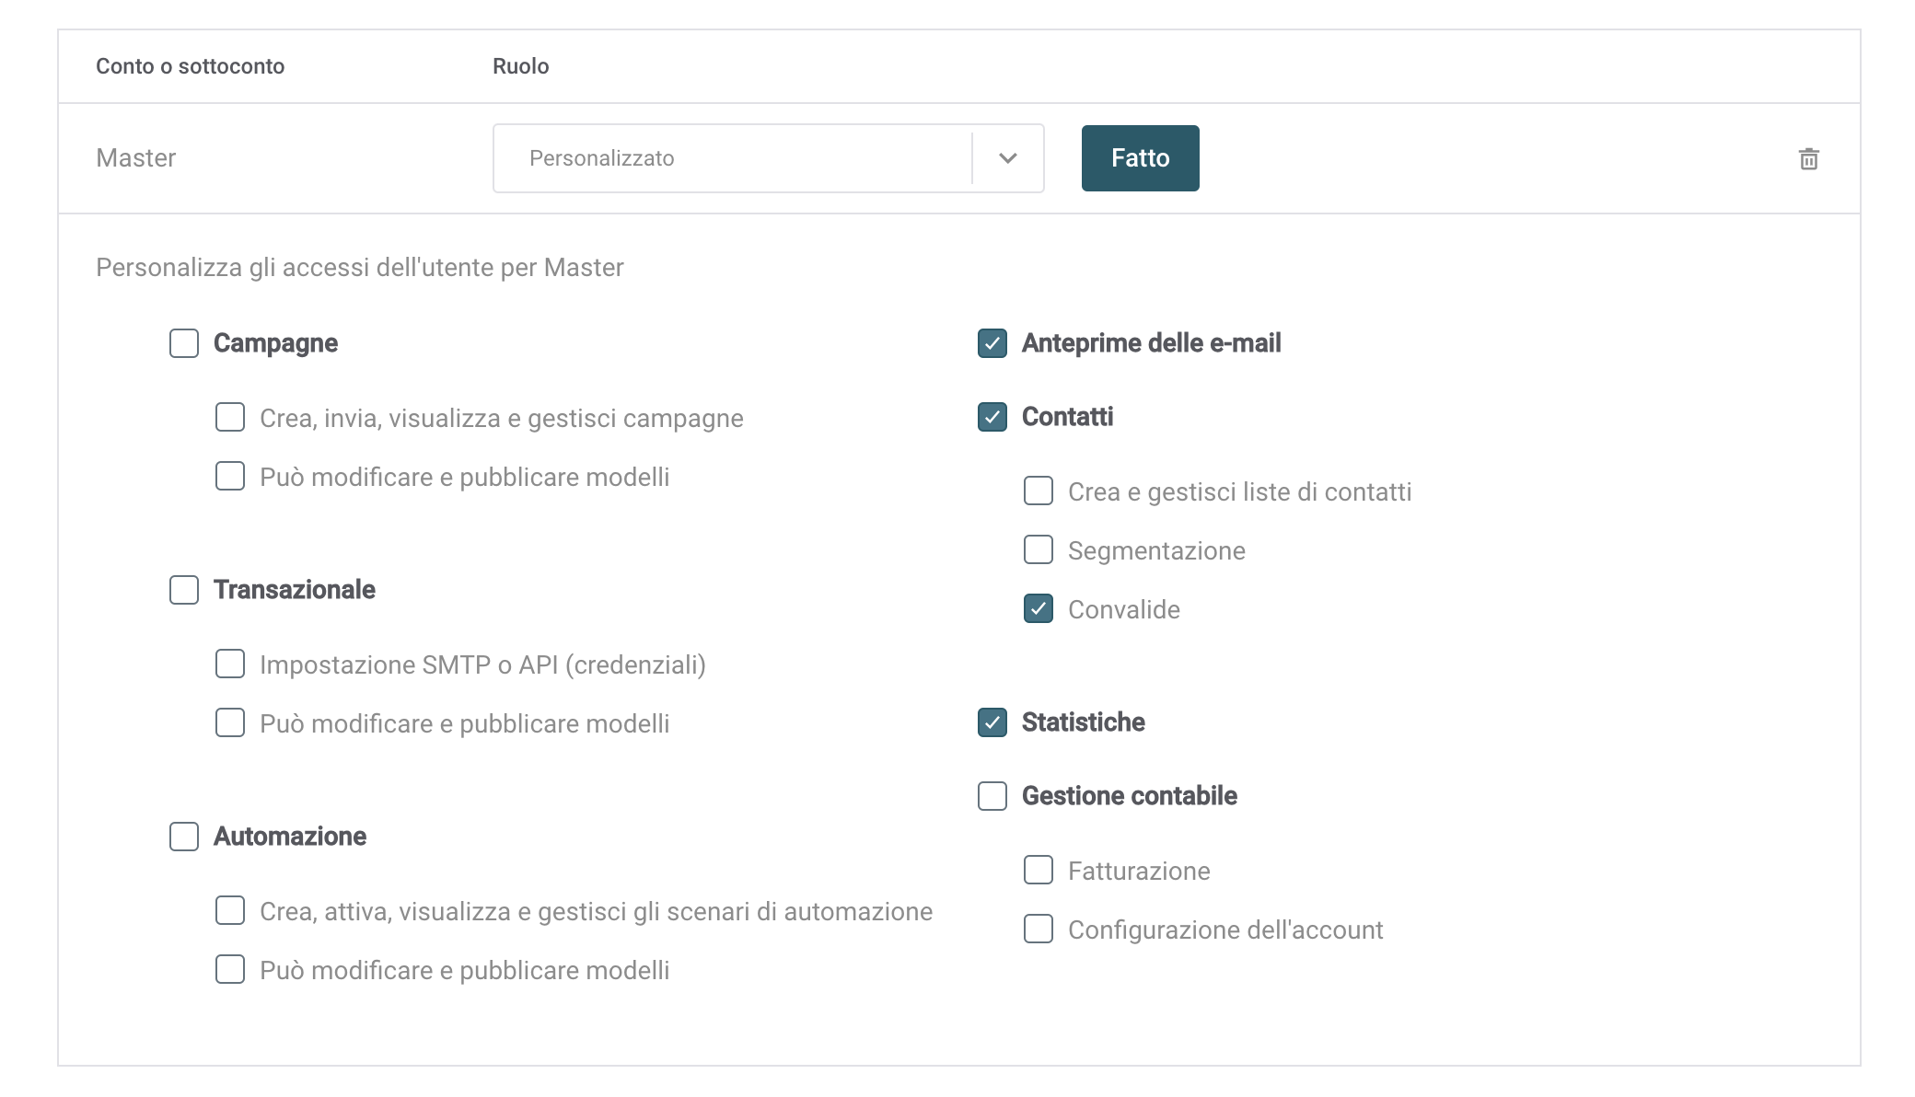The height and width of the screenshot is (1097, 1915).
Task: Uncheck the Convalide option
Action: (1039, 608)
